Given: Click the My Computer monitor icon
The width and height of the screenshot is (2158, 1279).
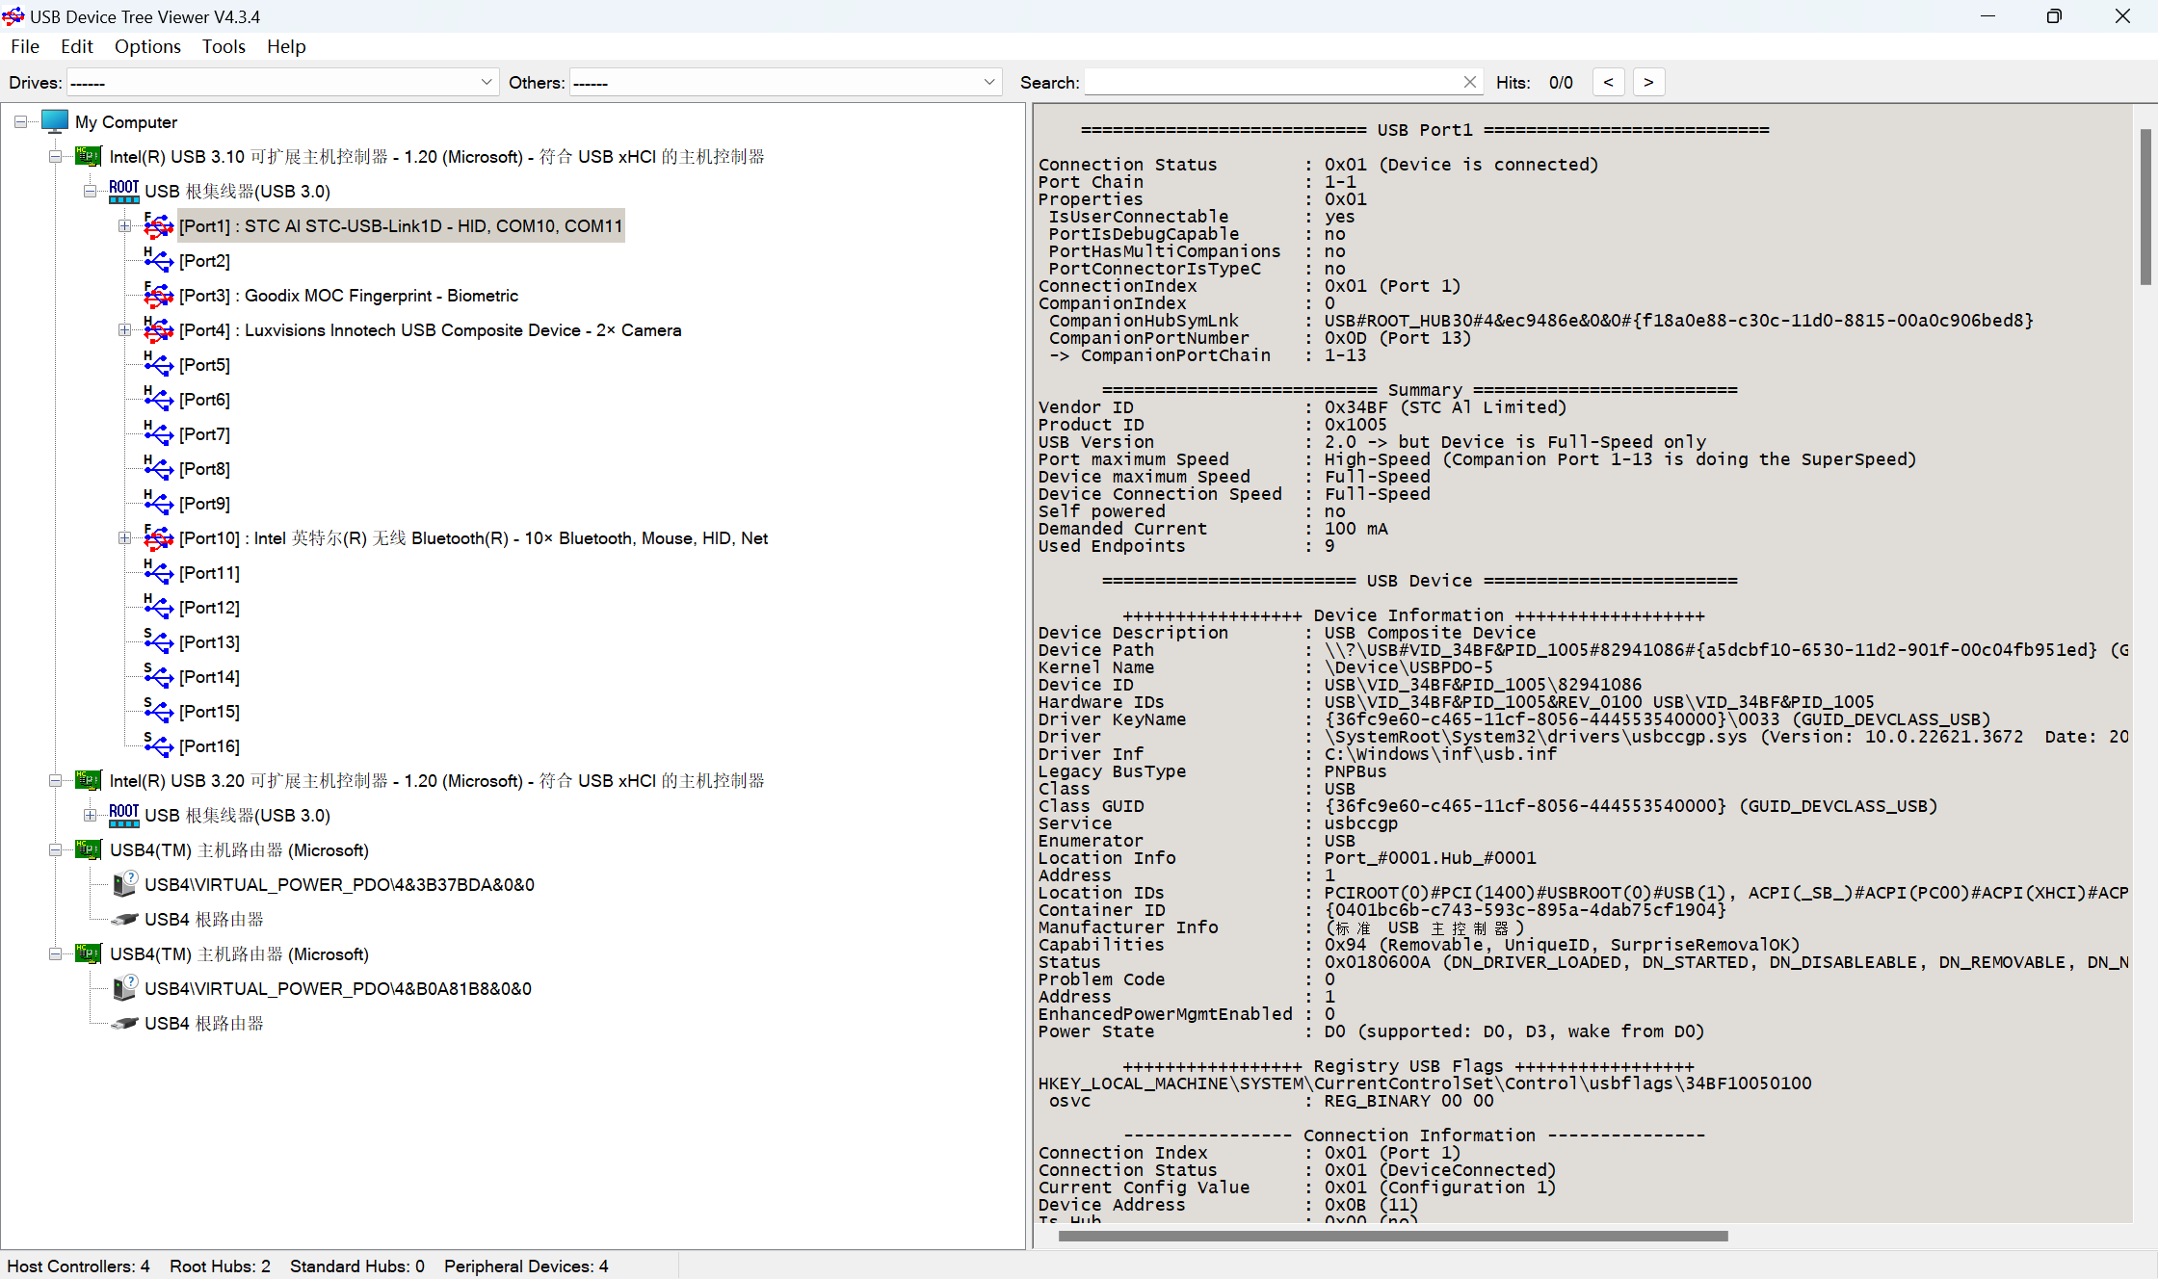Looking at the screenshot, I should click(55, 121).
